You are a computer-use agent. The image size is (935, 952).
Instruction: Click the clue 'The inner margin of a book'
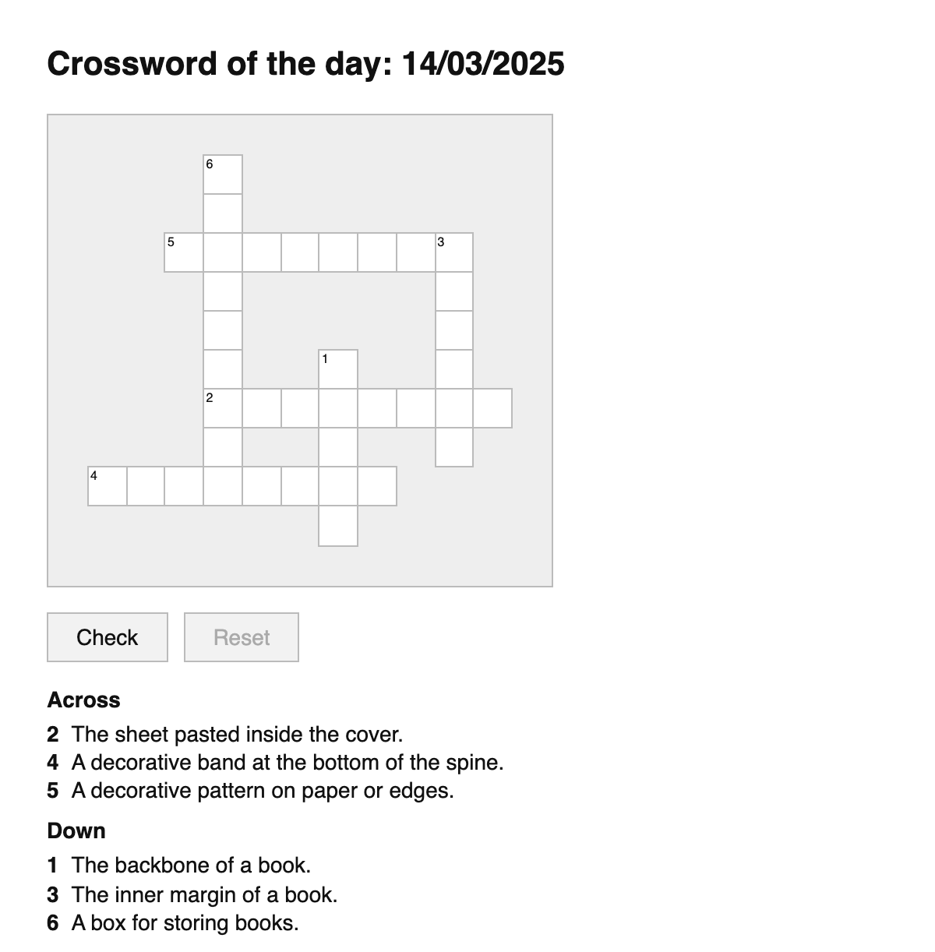(204, 894)
